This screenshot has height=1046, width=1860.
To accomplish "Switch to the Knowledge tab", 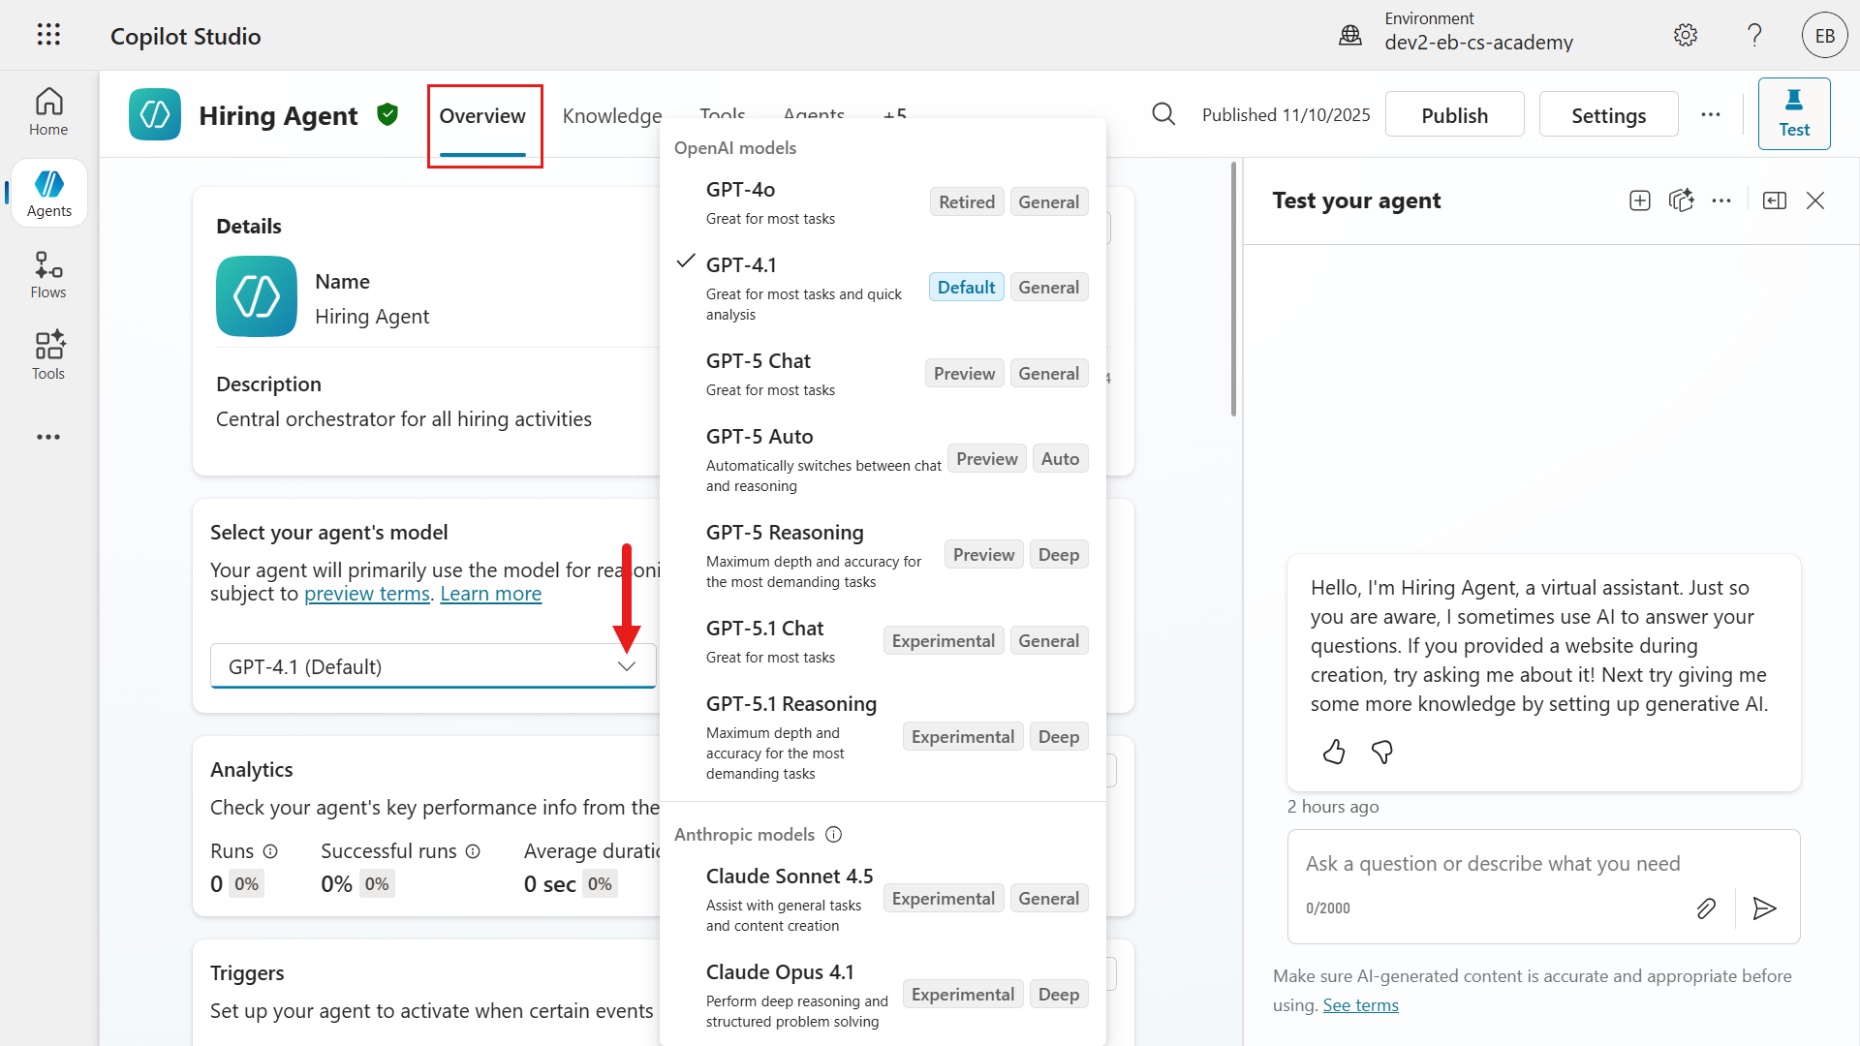I will 611,115.
